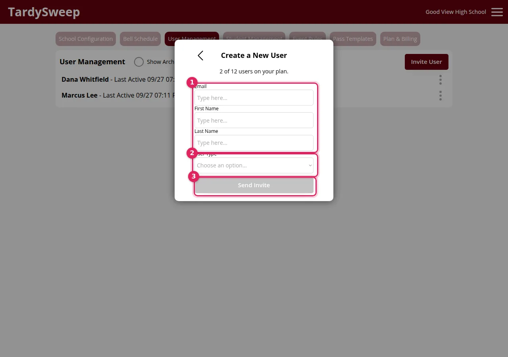Focus the First Name input field
This screenshot has height=357, width=508.
coord(254,120)
